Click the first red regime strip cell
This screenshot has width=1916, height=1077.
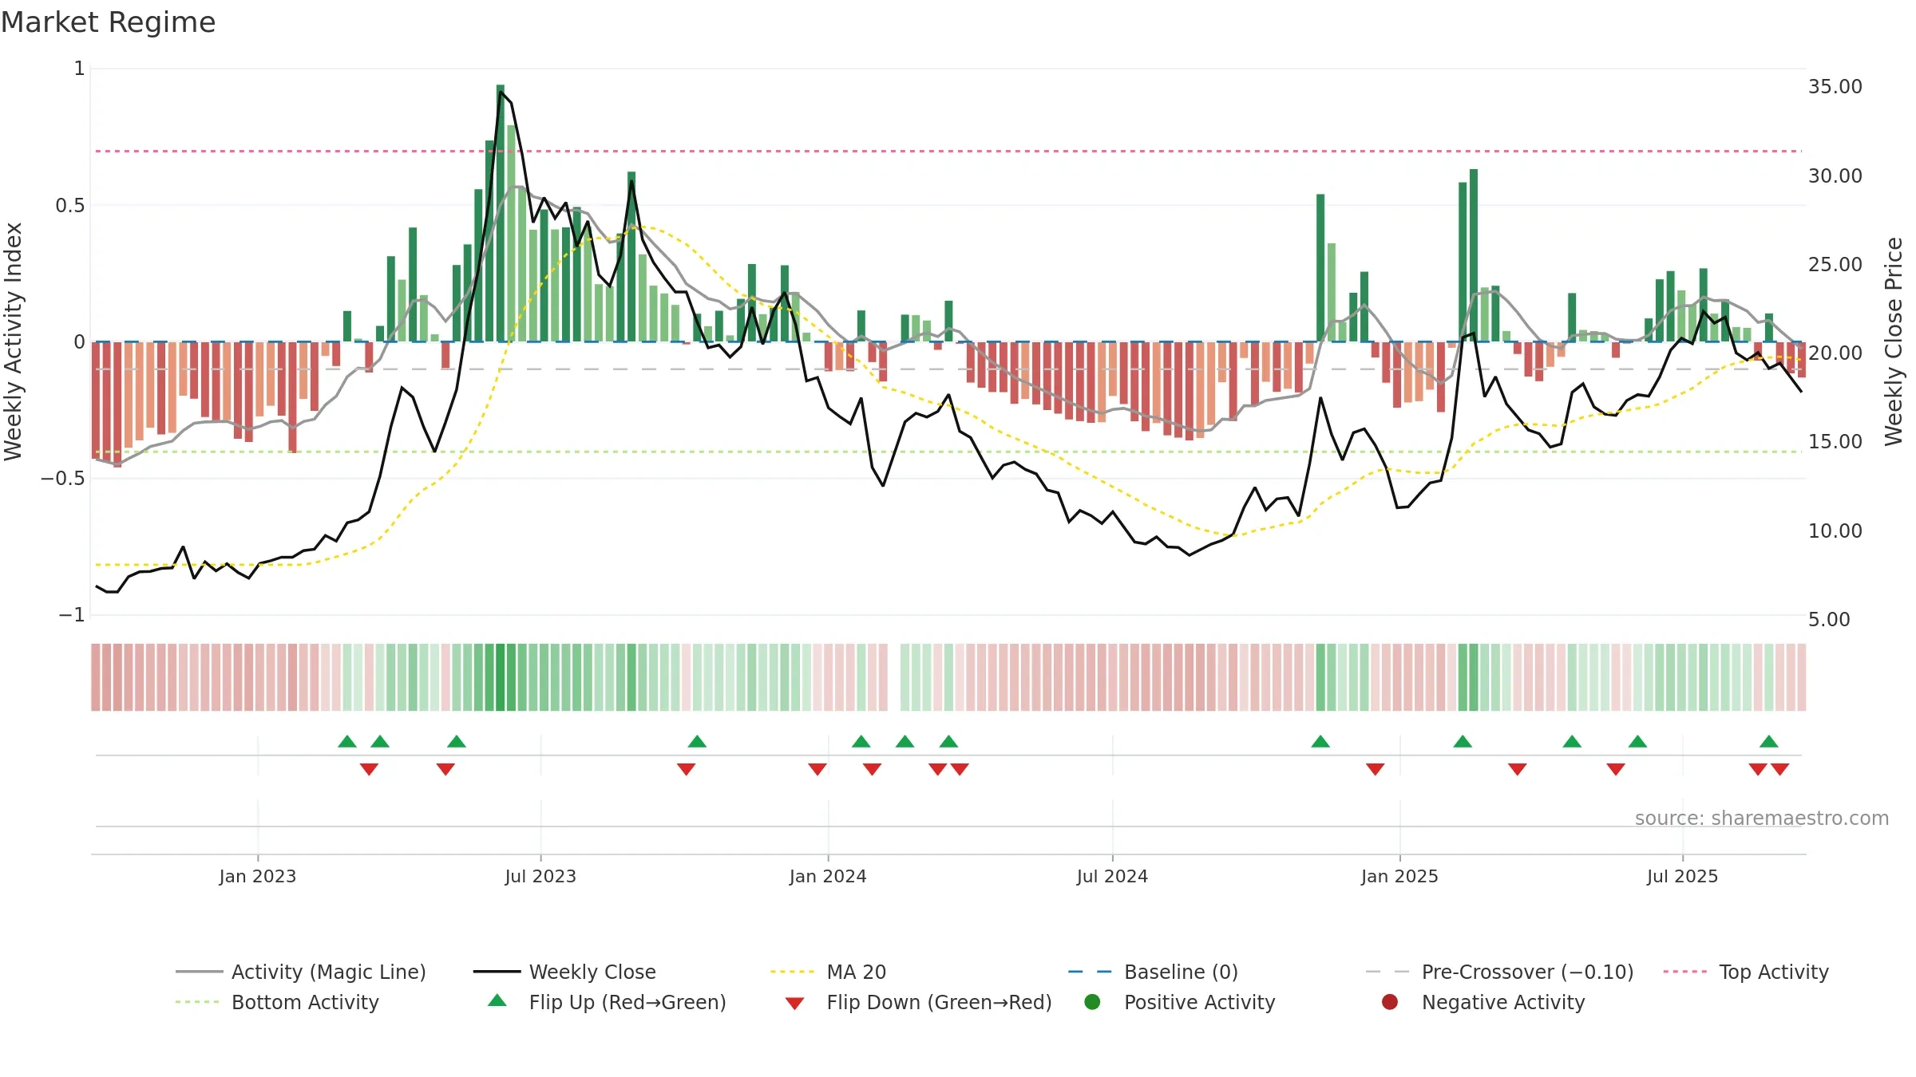click(96, 677)
